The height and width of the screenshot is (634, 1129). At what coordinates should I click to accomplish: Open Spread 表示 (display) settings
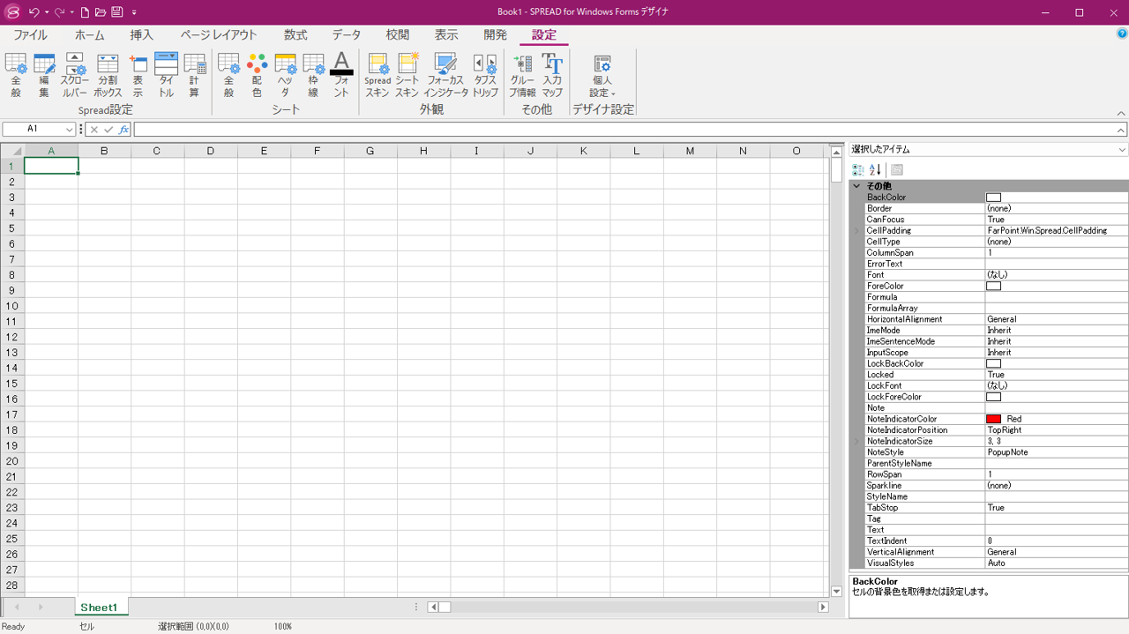pyautogui.click(x=138, y=75)
